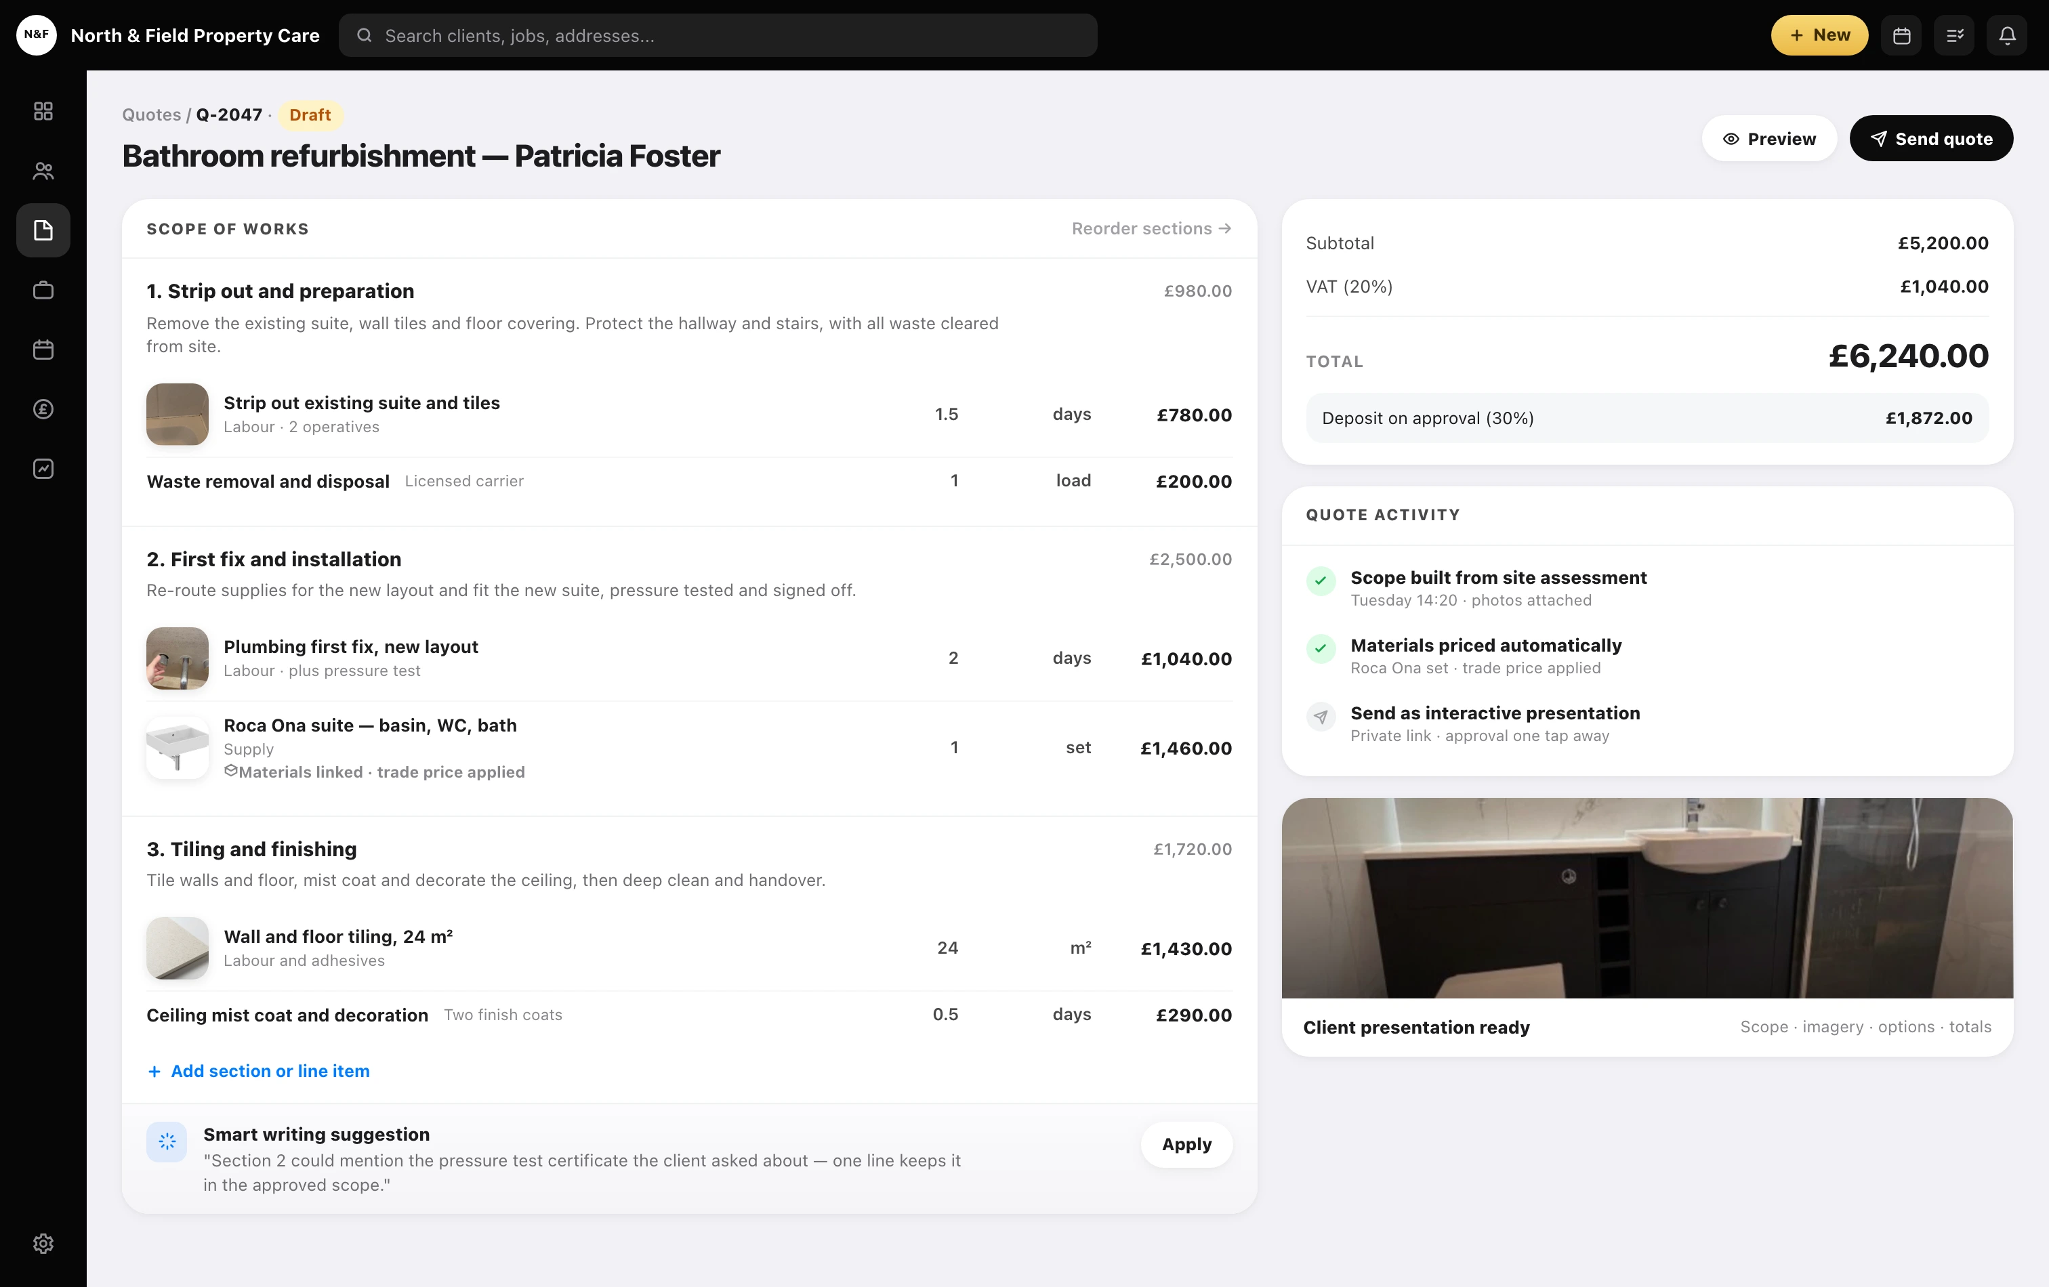Image resolution: width=2049 pixels, height=1287 pixels.
Task: Click the New button
Action: pyautogui.click(x=1819, y=35)
